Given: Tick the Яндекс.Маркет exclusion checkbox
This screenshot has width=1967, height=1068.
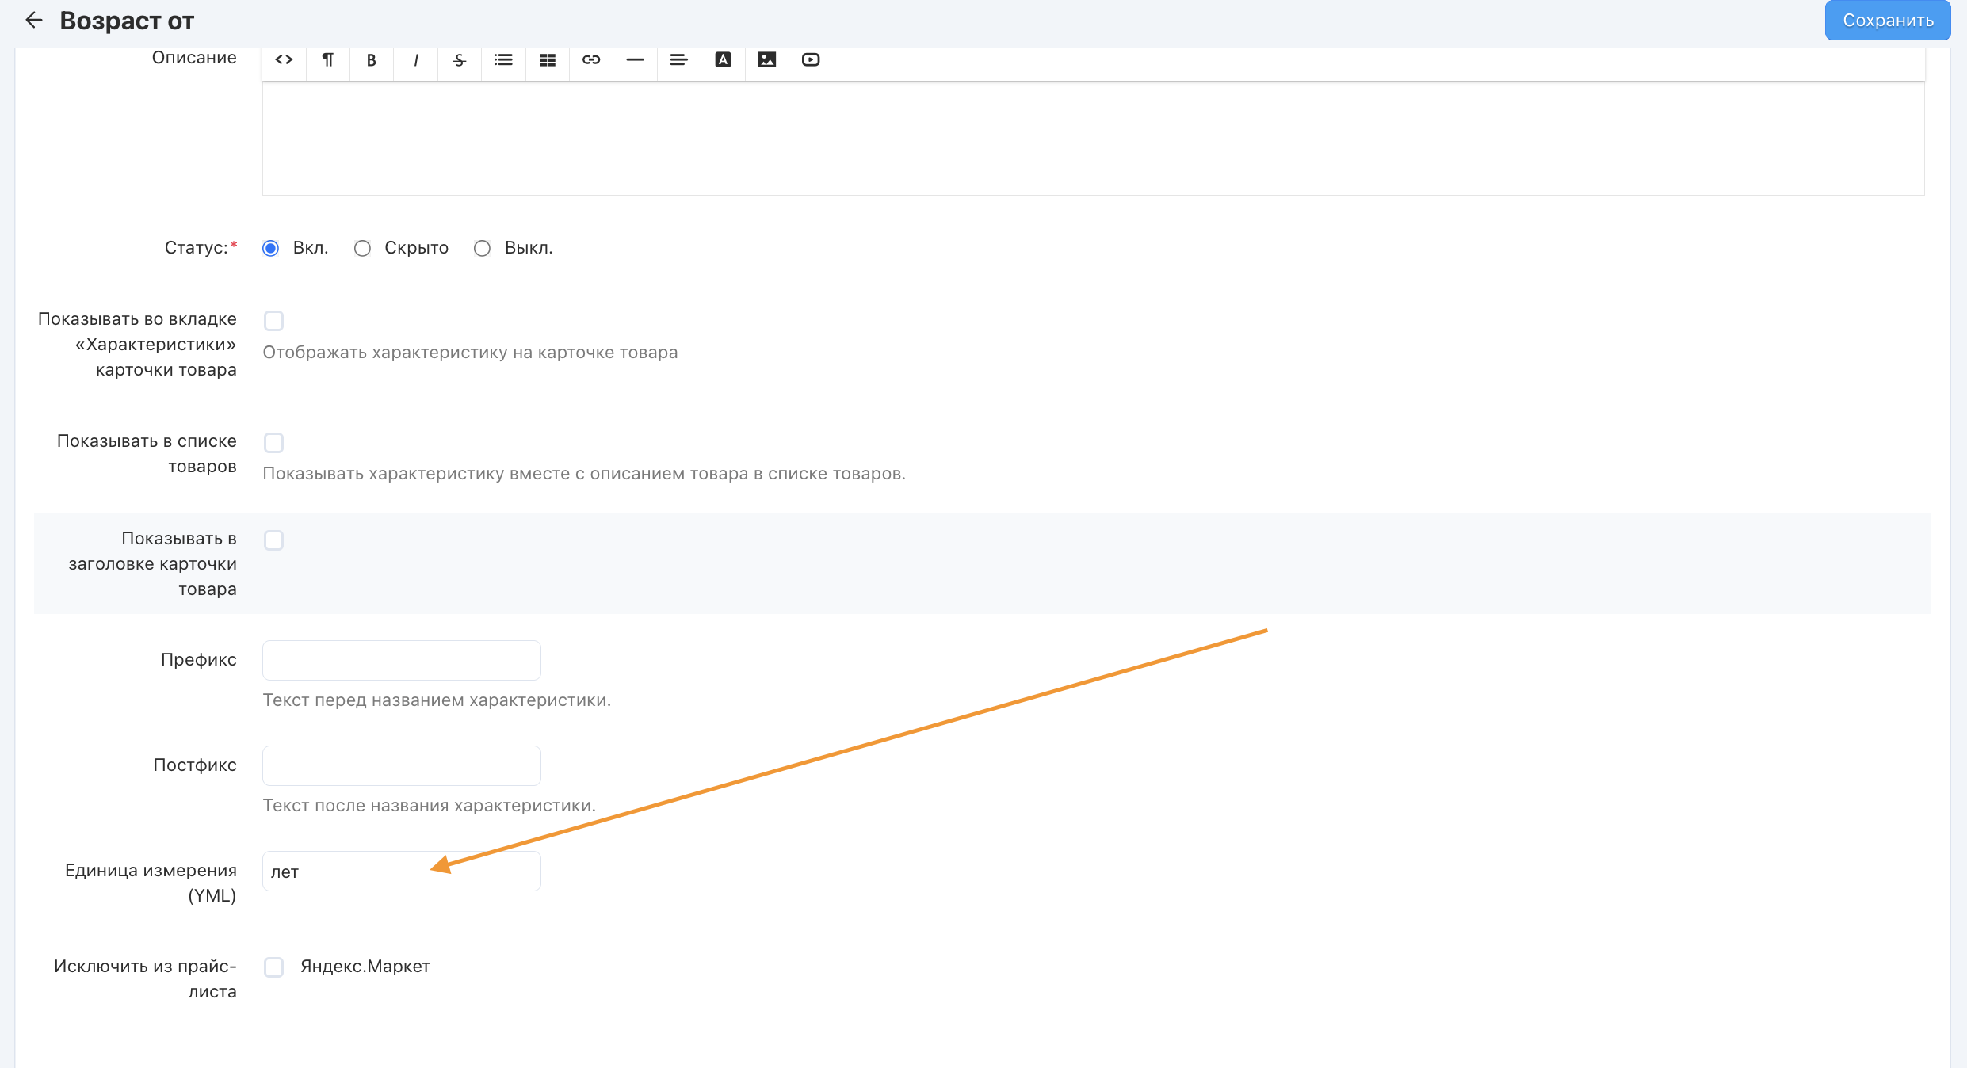Looking at the screenshot, I should [x=273, y=967].
